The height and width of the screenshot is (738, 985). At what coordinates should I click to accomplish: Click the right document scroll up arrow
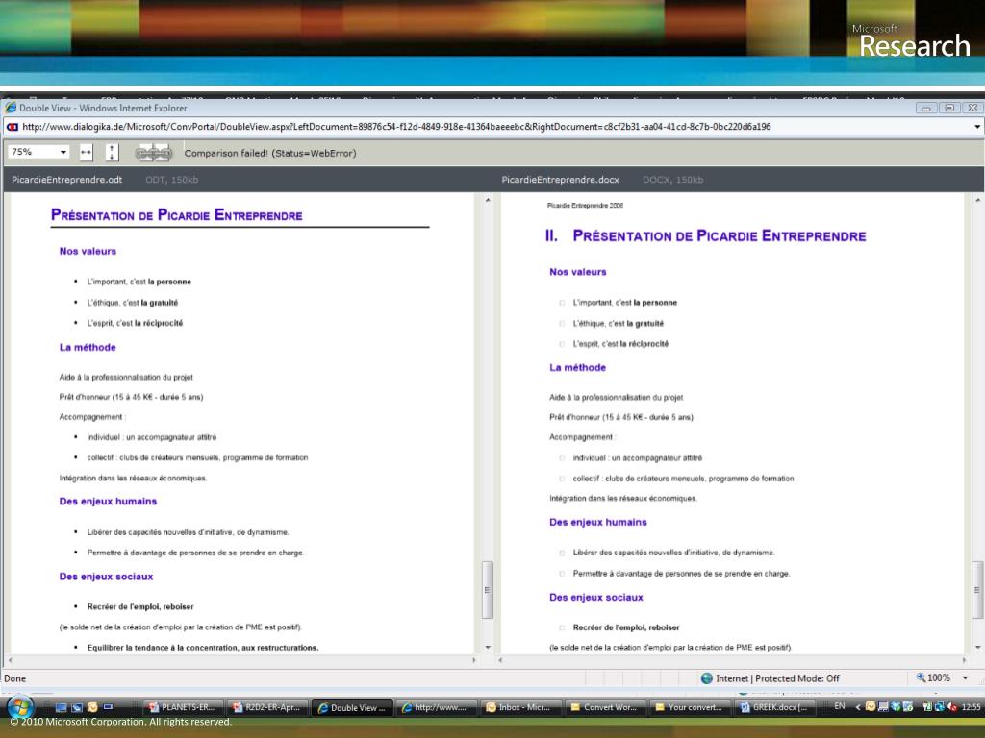pos(977,200)
